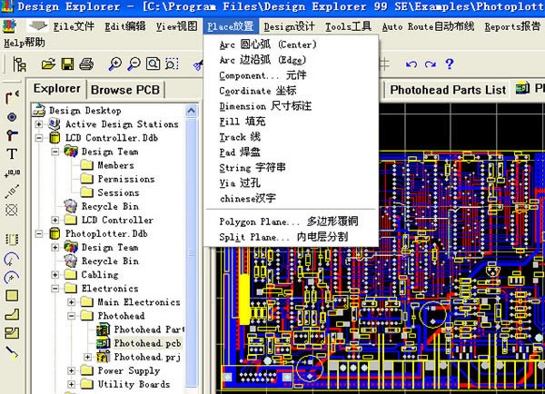
Task: Expand the Cabling folder node
Action: [55, 274]
